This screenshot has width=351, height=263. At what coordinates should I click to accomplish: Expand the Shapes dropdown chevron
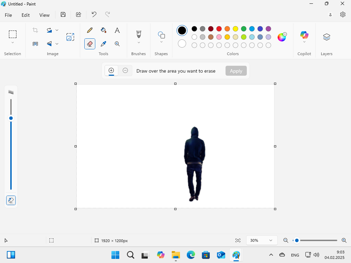[161, 42]
